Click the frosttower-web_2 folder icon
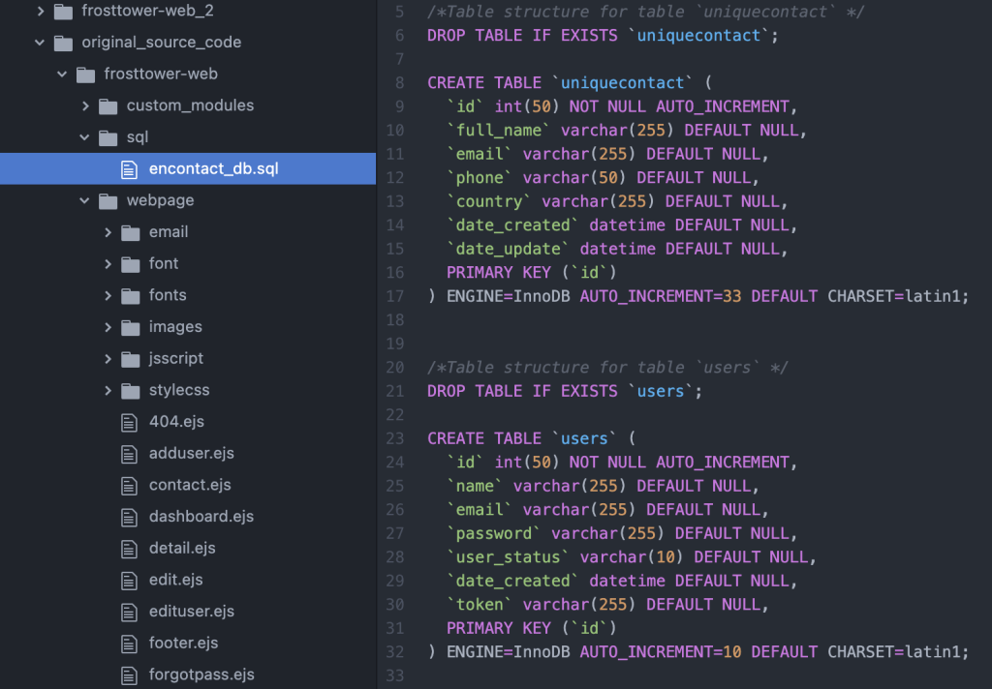992x689 pixels. (63, 12)
